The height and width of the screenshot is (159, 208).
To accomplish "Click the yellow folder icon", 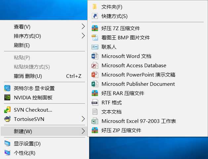I will pos(95,7).
